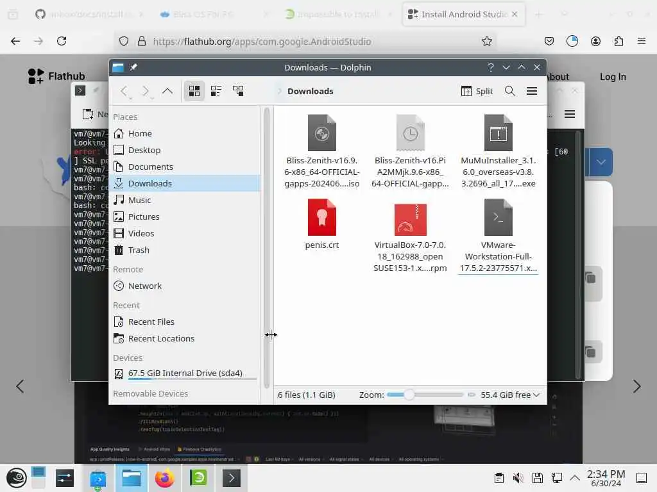Viewport: 657px width, 492px height.
Task: Open Desktop in Places panel
Action: pos(184,150)
